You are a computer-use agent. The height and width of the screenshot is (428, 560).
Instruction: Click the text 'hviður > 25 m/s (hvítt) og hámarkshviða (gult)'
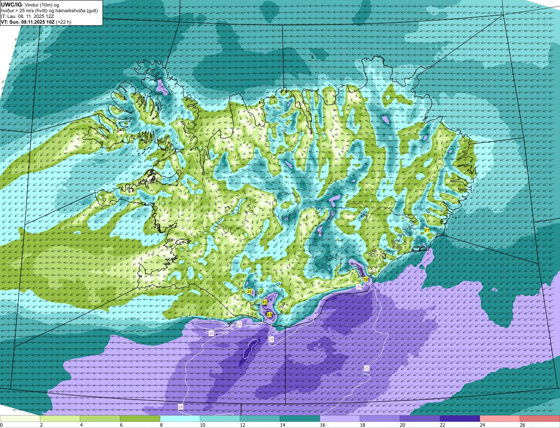point(49,10)
